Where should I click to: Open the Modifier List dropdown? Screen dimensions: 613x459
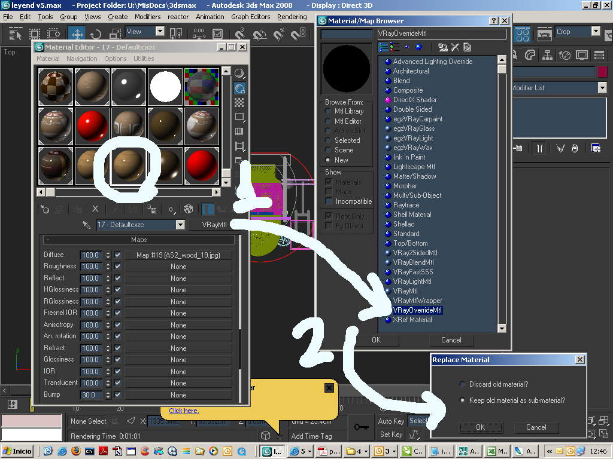pyautogui.click(x=602, y=88)
